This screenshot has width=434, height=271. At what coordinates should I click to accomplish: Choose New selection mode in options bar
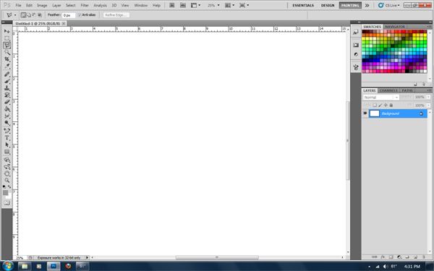click(x=24, y=15)
